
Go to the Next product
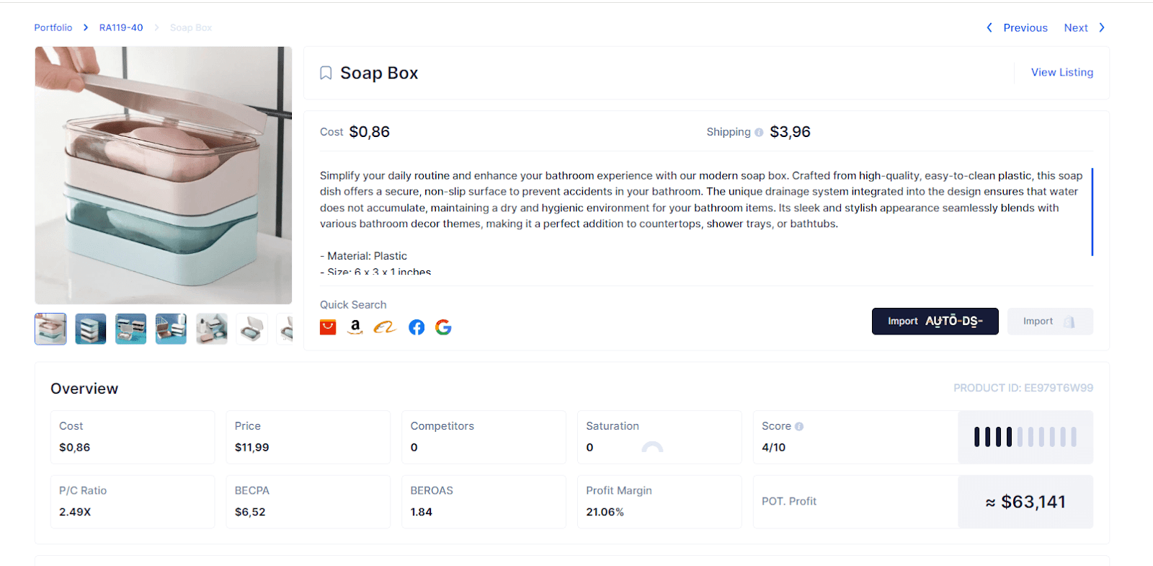click(1085, 27)
